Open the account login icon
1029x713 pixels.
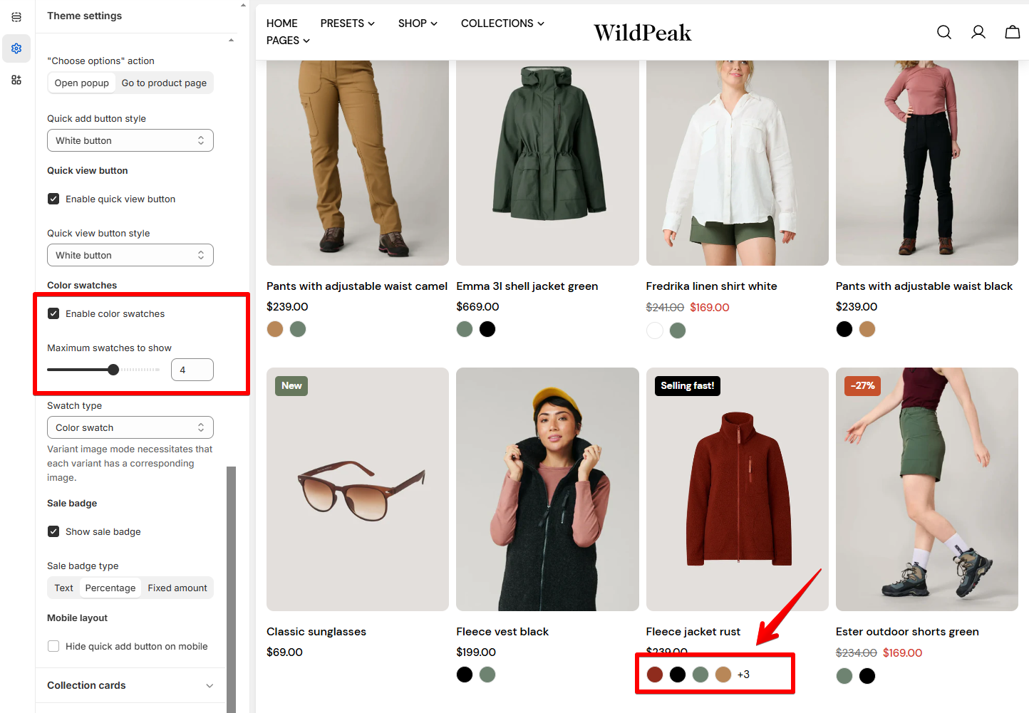coord(978,32)
